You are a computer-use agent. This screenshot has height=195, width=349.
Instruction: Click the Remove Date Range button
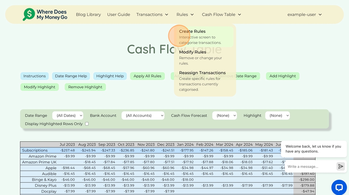coord(237,76)
